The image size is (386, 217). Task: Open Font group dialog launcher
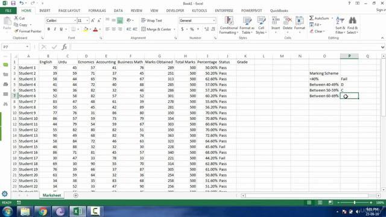click(x=101, y=38)
